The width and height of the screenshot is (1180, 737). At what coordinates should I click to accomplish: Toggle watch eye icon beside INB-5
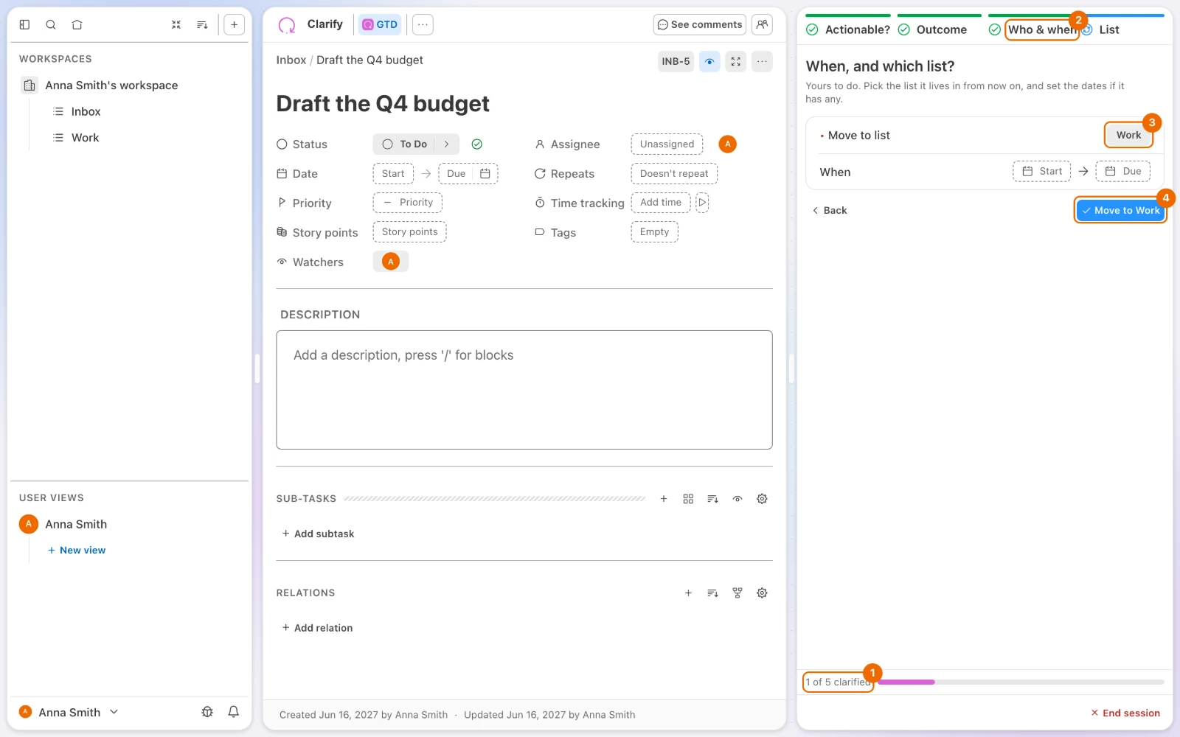pos(709,61)
